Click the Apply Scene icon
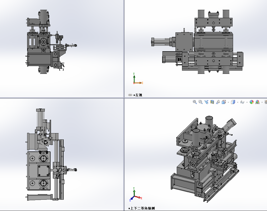This screenshot has height=211, width=267. (x=257, y=102)
